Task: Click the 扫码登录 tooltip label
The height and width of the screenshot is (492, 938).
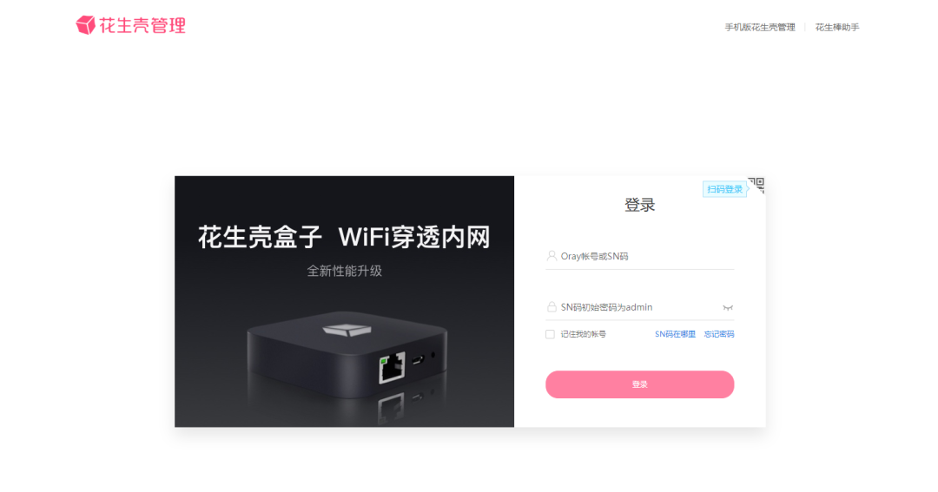Action: tap(724, 189)
